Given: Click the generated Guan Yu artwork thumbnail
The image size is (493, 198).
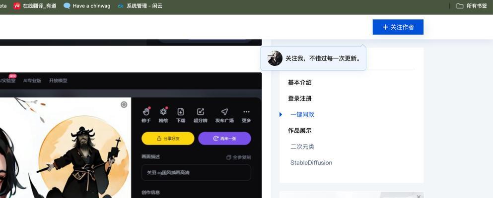Looking at the screenshot, I should 66,148.
